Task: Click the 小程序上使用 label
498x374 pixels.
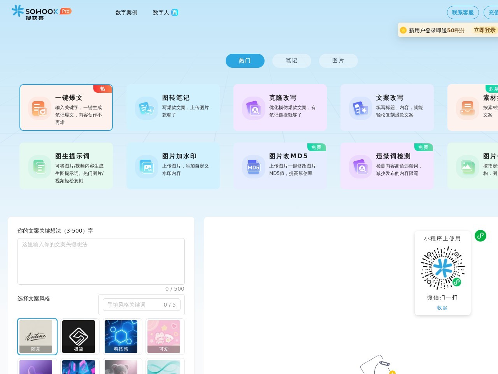Action: coord(442,238)
